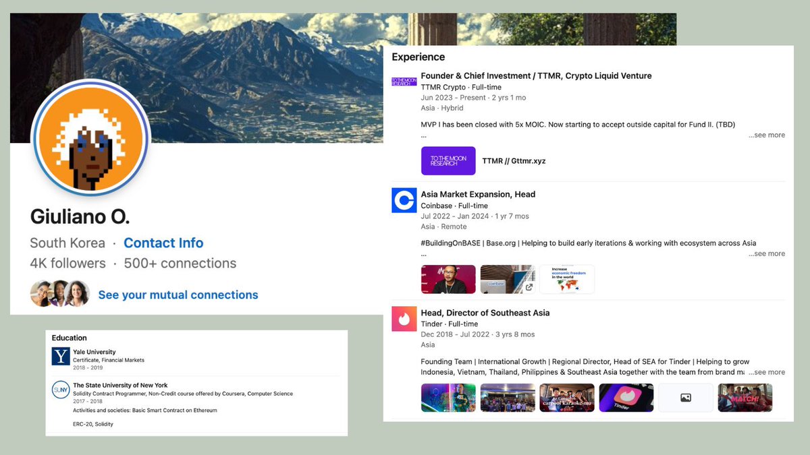810x455 pixels.
Task: Click the Giuliano O. profile name
Action: [80, 216]
